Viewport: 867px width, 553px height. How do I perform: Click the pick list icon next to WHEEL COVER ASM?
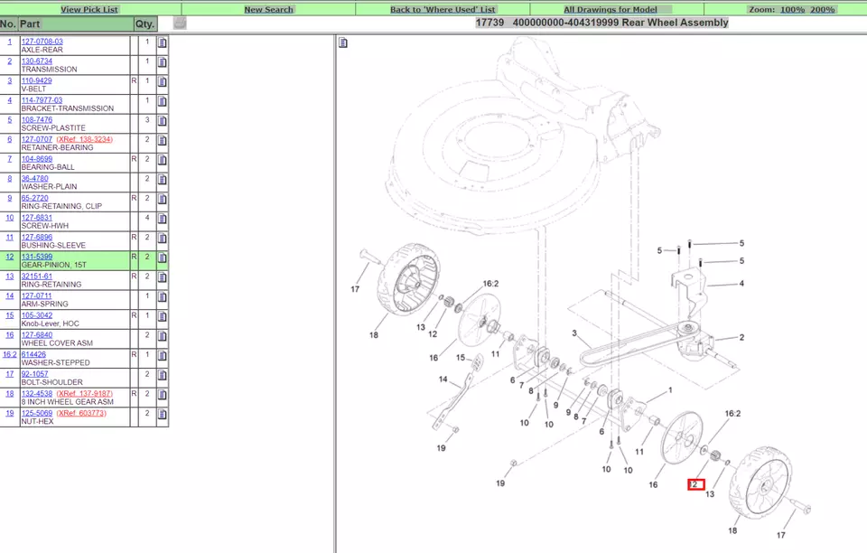[x=162, y=334]
